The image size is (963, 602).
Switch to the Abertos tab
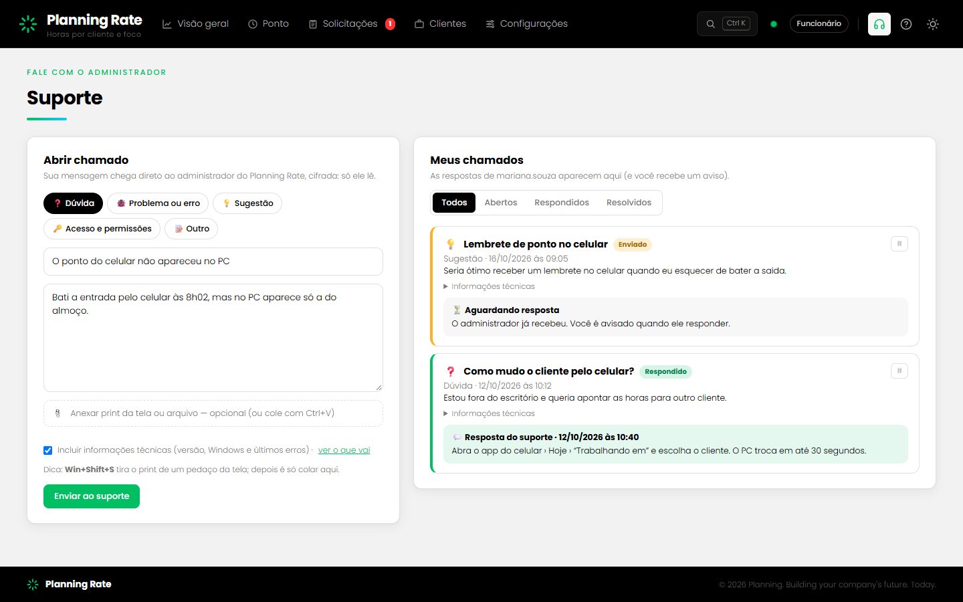coord(501,203)
